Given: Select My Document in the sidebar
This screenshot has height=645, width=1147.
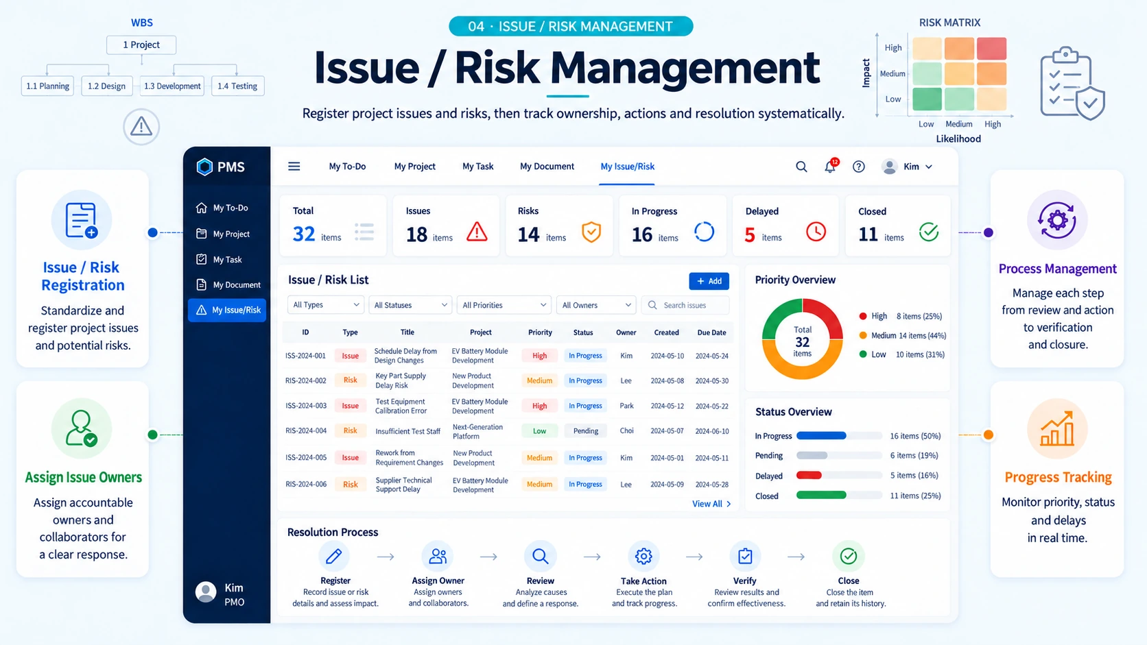Looking at the screenshot, I should [227, 284].
